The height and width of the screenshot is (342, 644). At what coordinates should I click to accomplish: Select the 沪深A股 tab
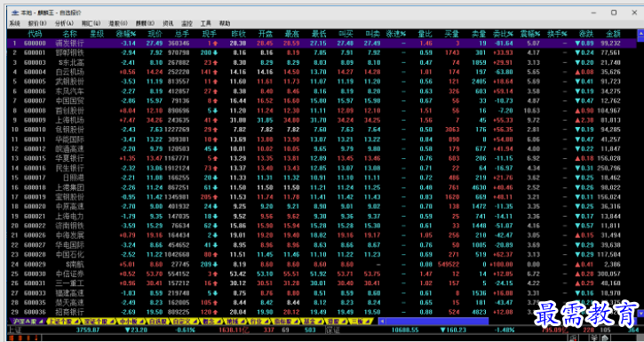tap(28, 321)
